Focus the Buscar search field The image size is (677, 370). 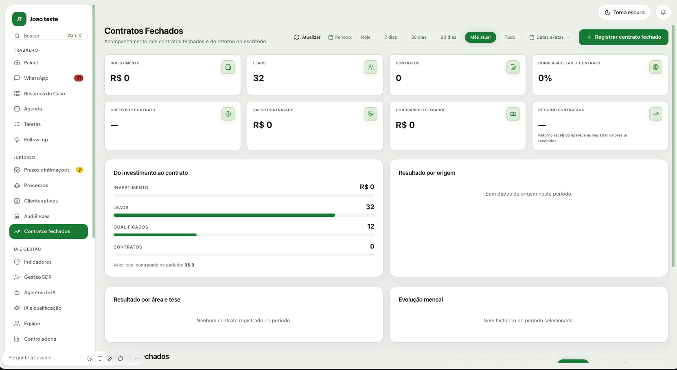coord(48,36)
